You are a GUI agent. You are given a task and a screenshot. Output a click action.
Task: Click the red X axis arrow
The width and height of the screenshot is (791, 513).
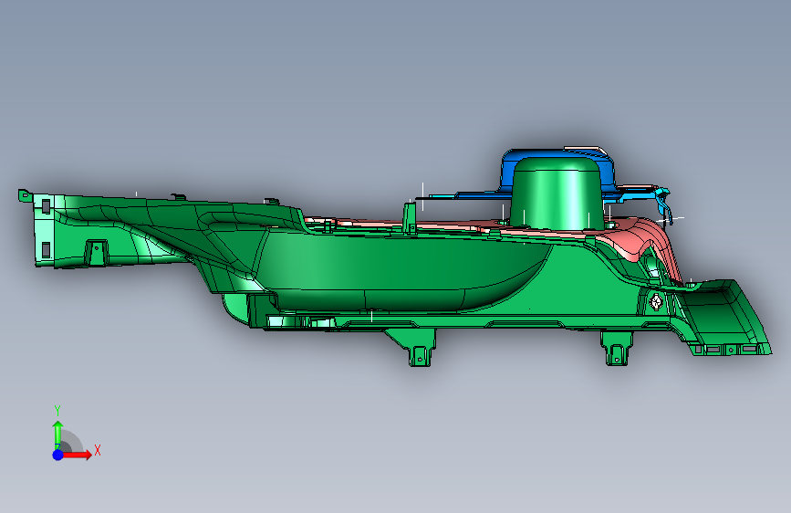coord(77,455)
